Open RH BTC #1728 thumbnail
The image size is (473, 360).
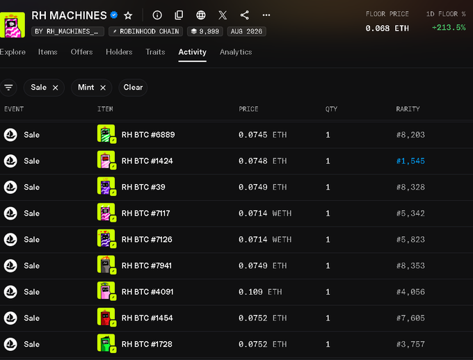(106, 343)
